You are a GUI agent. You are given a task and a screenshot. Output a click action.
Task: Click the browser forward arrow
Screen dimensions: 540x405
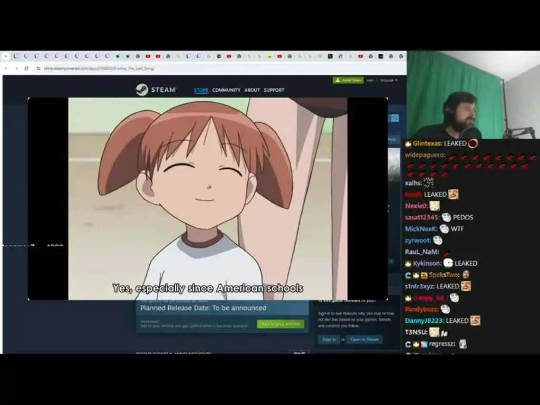point(16,69)
